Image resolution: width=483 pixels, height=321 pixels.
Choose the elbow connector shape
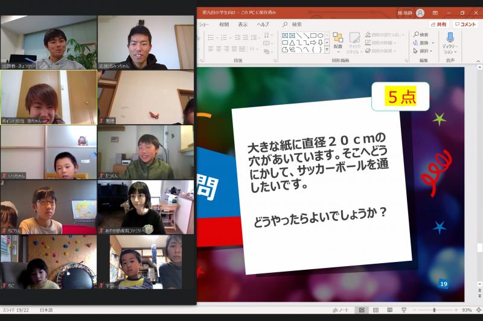tap(299, 42)
